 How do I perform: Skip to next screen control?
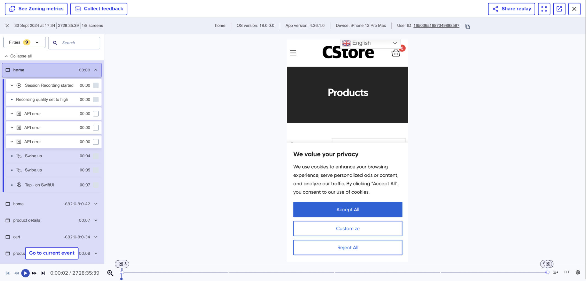(x=43, y=273)
